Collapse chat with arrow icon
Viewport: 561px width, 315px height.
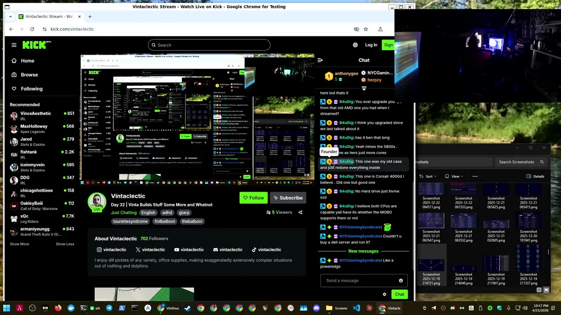pyautogui.click(x=320, y=60)
